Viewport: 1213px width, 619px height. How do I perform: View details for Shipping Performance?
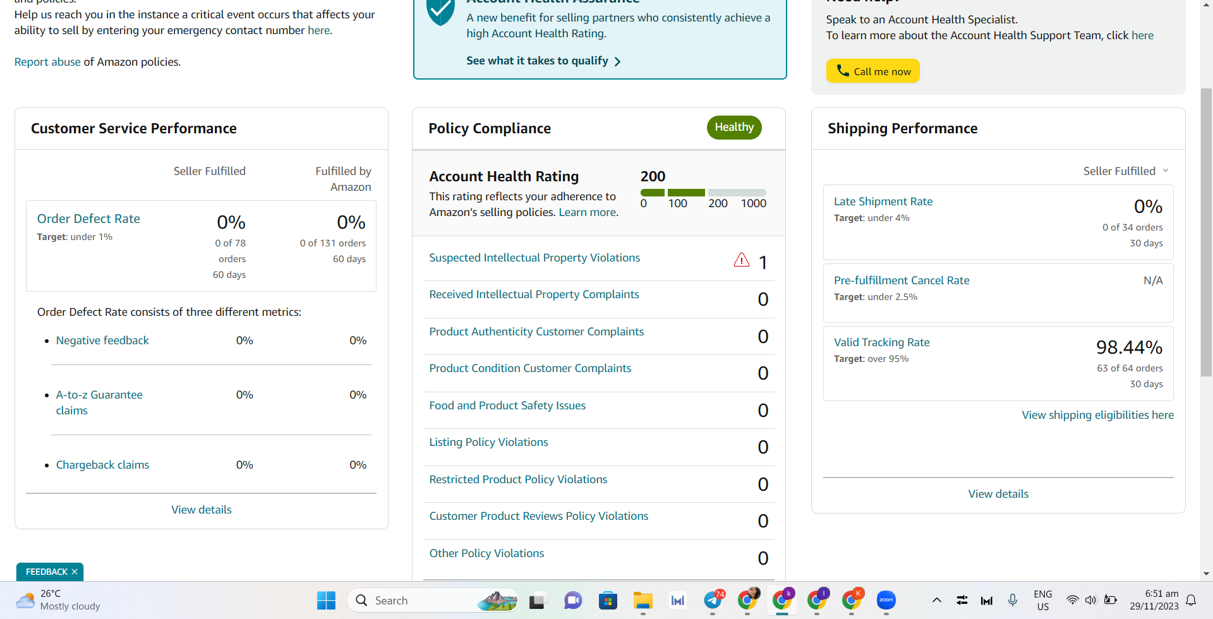click(x=998, y=494)
